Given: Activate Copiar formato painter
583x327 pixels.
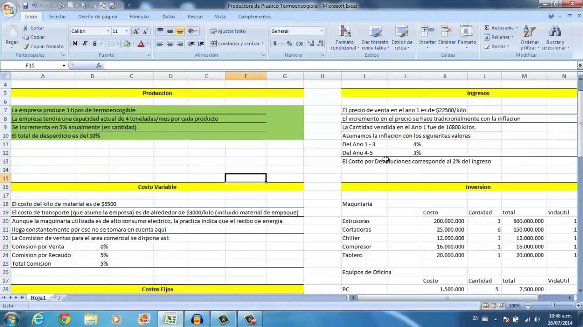Looking at the screenshot, I should pyautogui.click(x=43, y=46).
